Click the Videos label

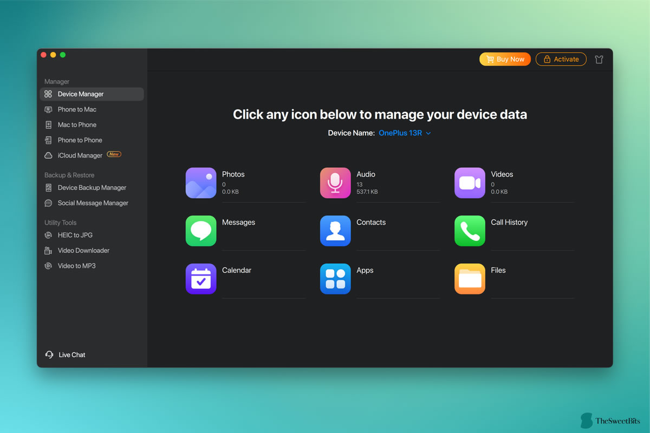(x=502, y=174)
